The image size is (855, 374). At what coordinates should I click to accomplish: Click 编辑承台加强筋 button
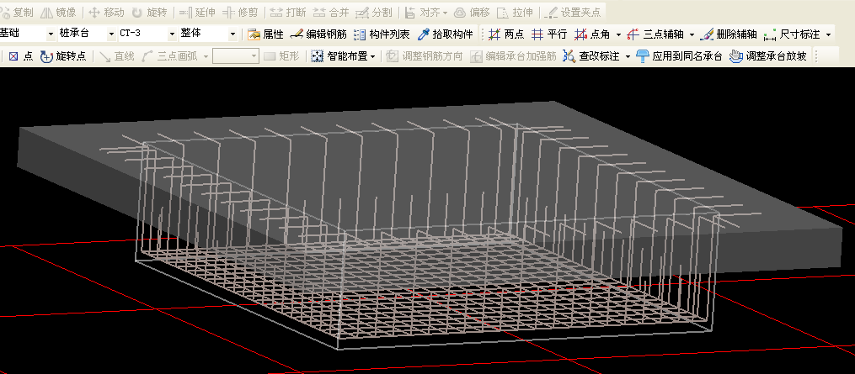(x=514, y=56)
